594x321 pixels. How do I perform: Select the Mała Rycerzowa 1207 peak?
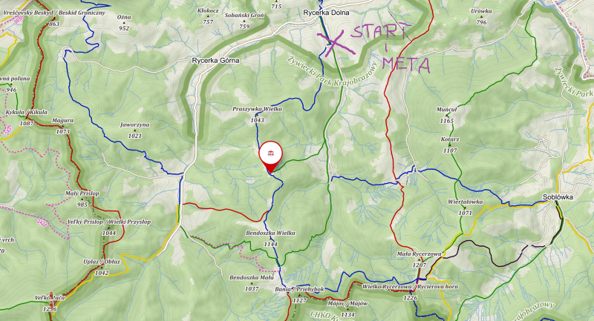(419, 259)
